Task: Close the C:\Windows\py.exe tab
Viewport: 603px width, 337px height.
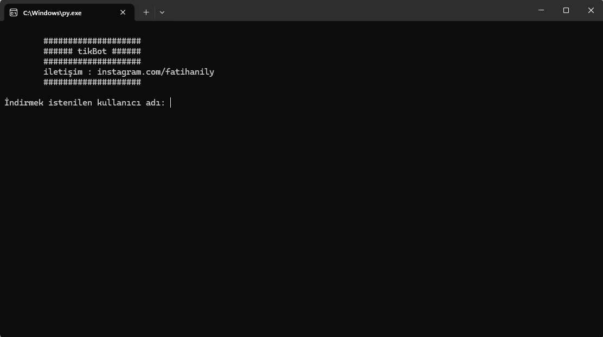Action: click(x=123, y=12)
